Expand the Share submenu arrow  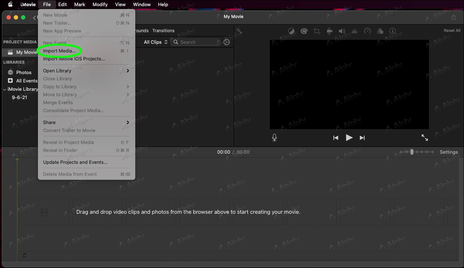[128, 123]
